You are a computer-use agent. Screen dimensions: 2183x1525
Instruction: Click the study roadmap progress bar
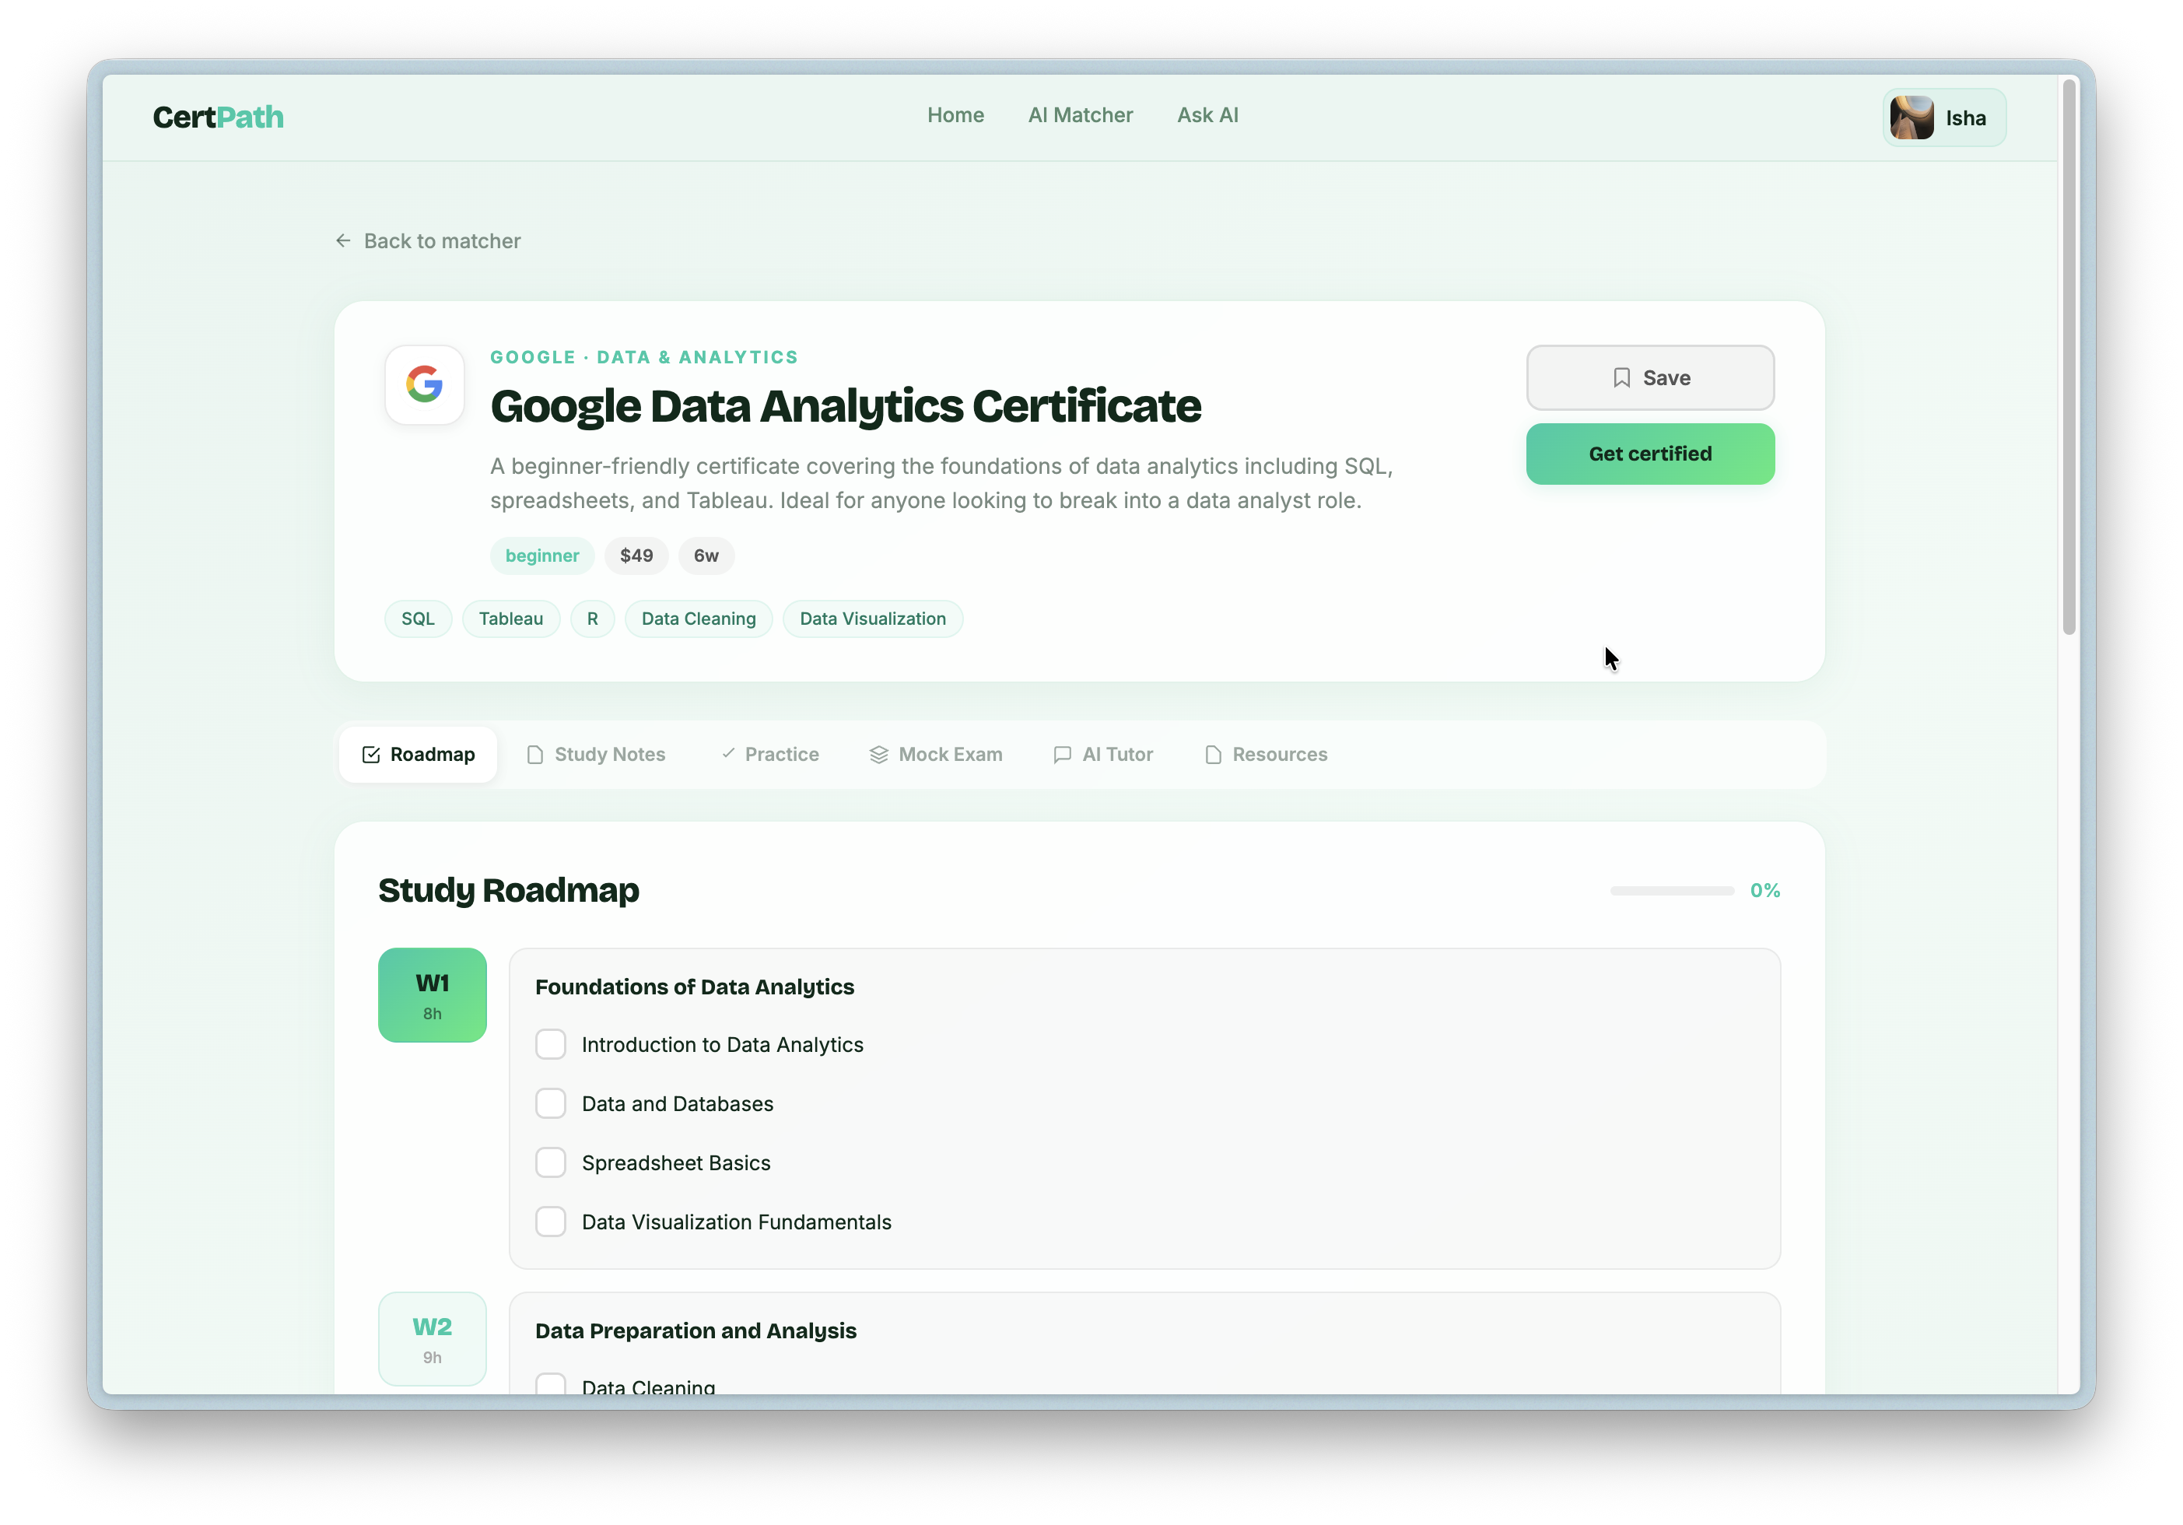(x=1671, y=891)
